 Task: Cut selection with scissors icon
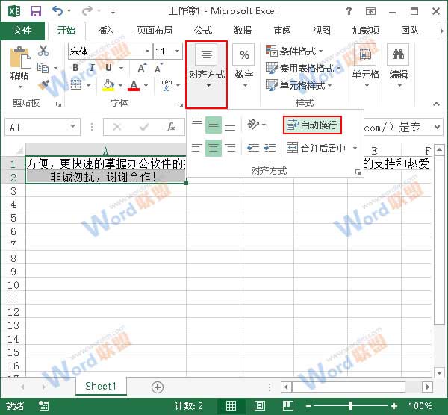point(43,51)
